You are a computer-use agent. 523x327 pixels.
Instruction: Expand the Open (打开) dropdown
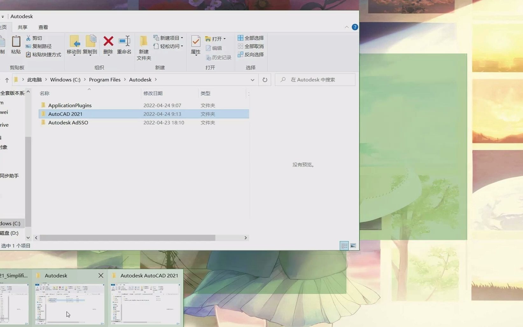(x=225, y=39)
